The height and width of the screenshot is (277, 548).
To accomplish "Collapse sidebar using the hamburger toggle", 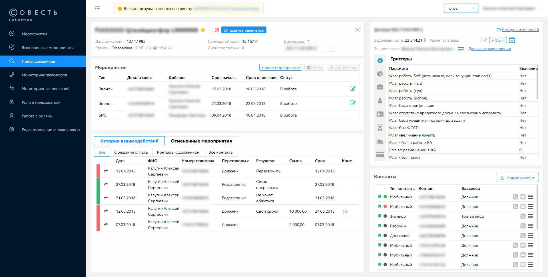I will pyautogui.click(x=97, y=9).
